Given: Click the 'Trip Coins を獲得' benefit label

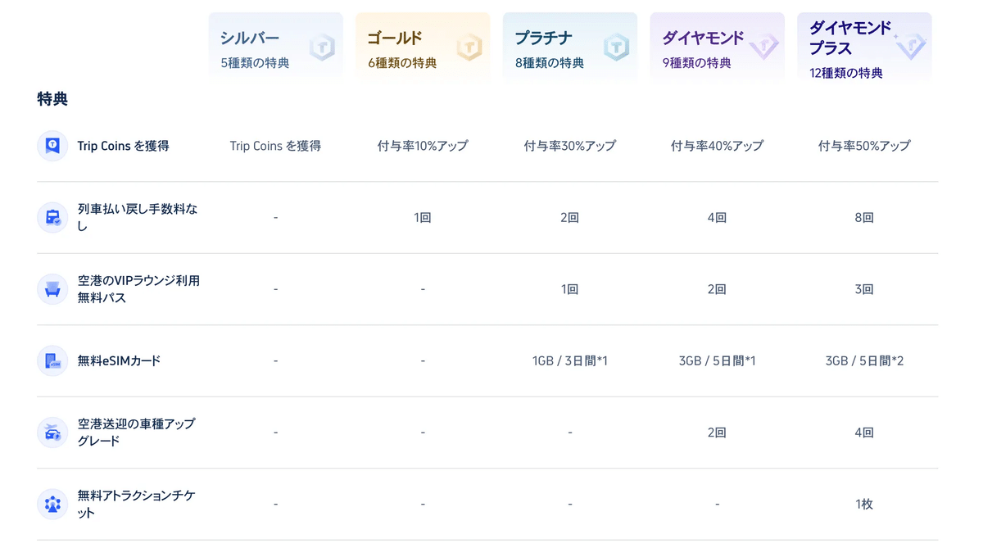Looking at the screenshot, I should point(123,146).
